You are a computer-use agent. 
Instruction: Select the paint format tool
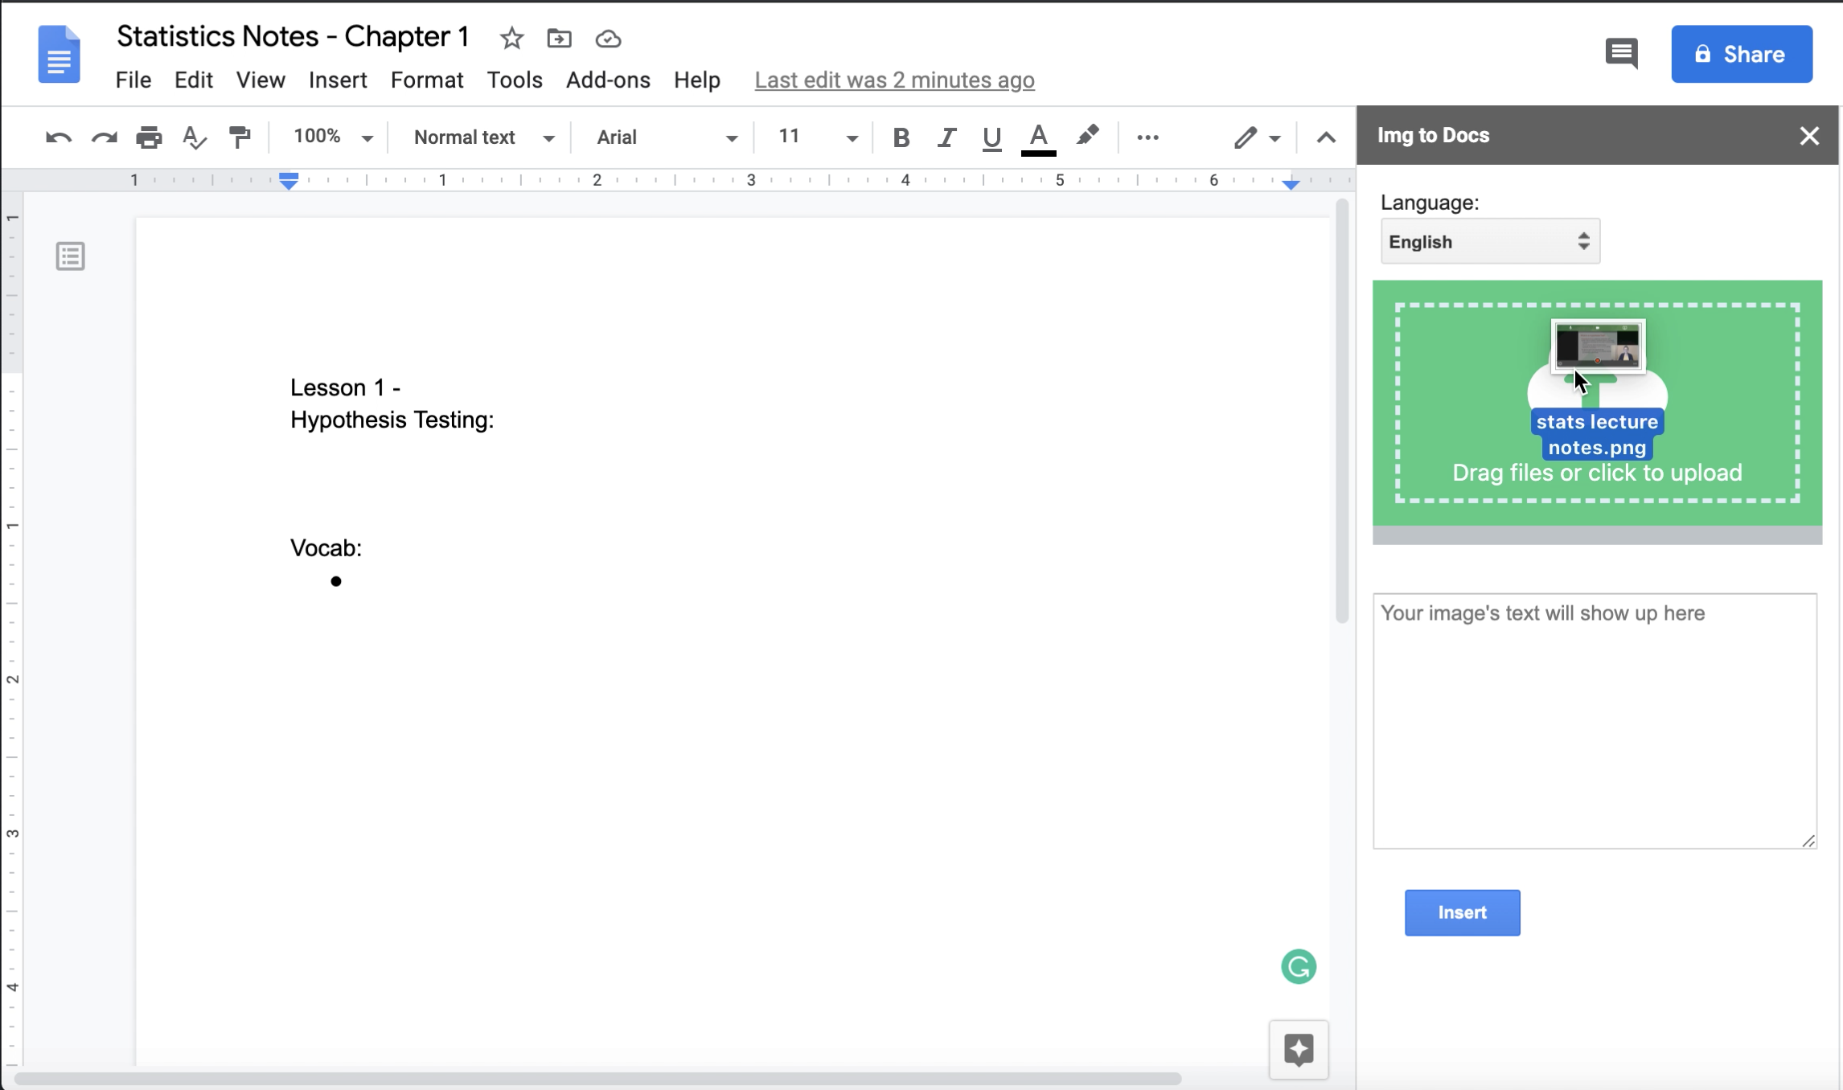pyautogui.click(x=240, y=137)
